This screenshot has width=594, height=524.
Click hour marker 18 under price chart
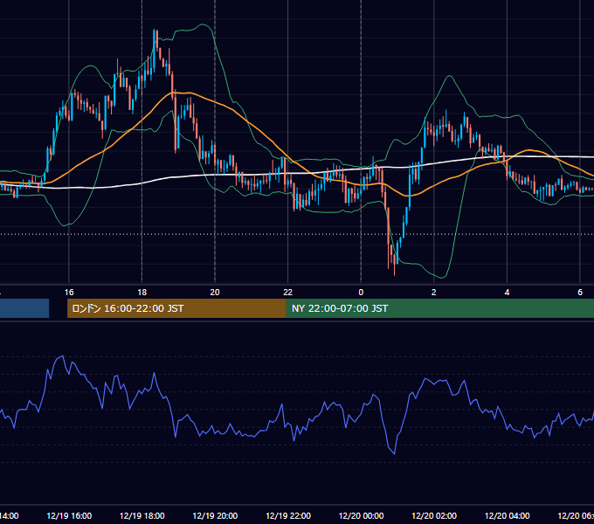tap(142, 293)
